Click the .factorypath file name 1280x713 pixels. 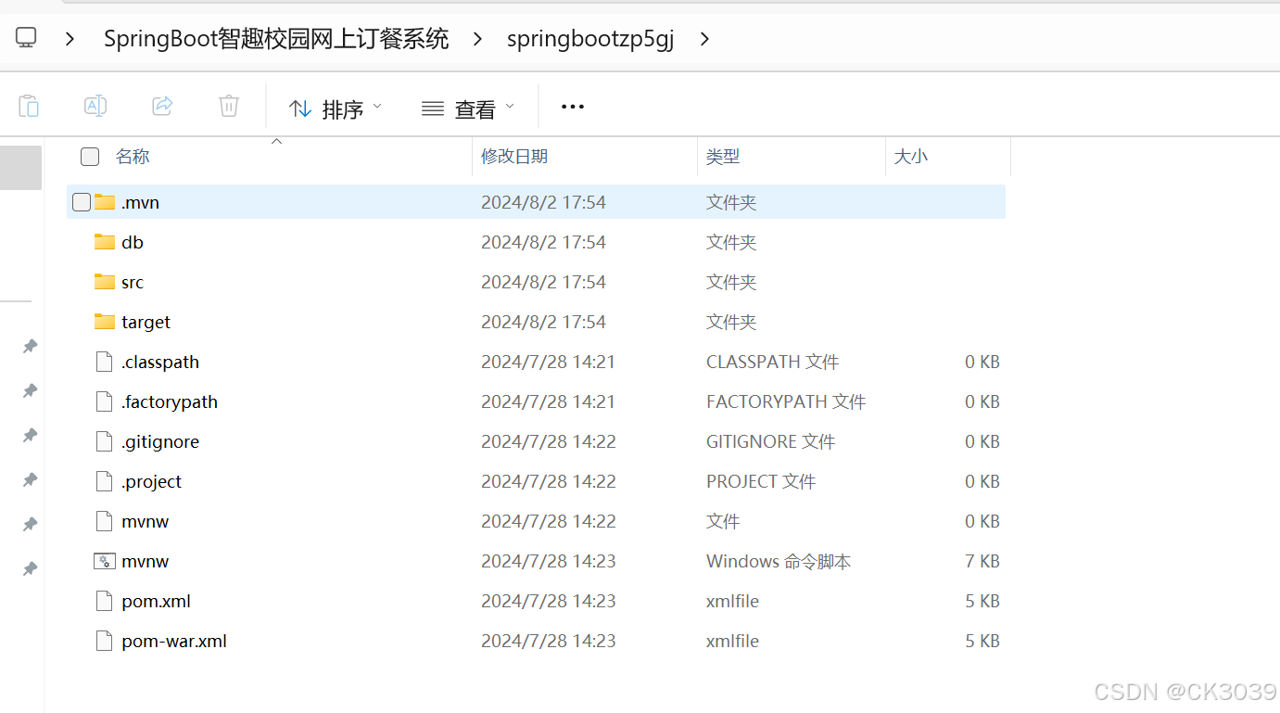tap(170, 401)
